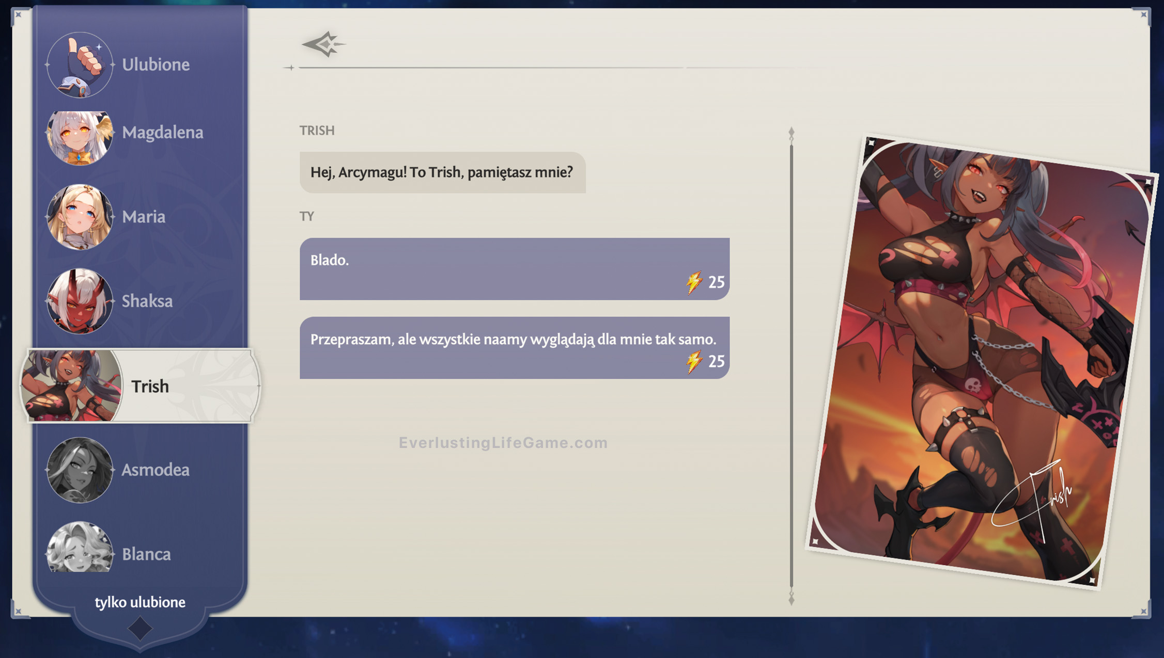Click the diamond toggle below tylko ulubione

click(139, 629)
